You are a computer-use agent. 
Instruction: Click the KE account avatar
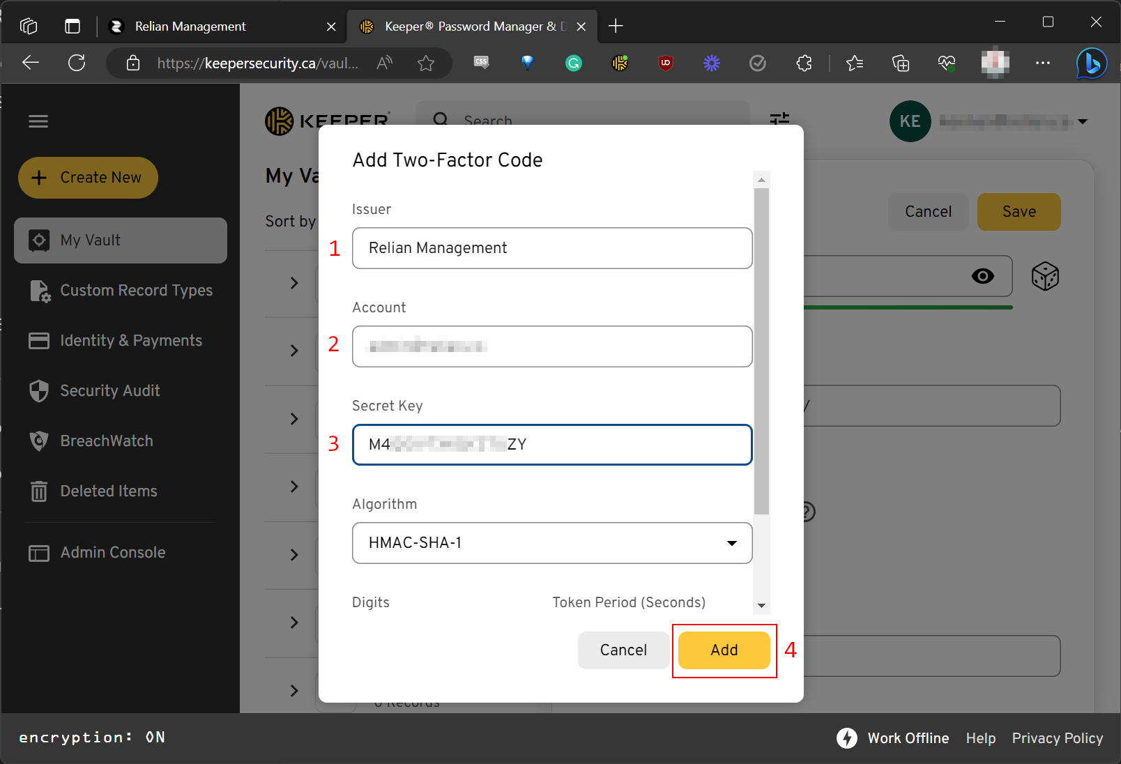pos(910,121)
